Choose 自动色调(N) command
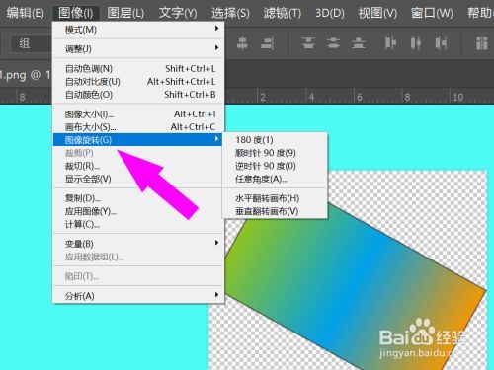Viewport: 494px width, 370px height. (138, 68)
